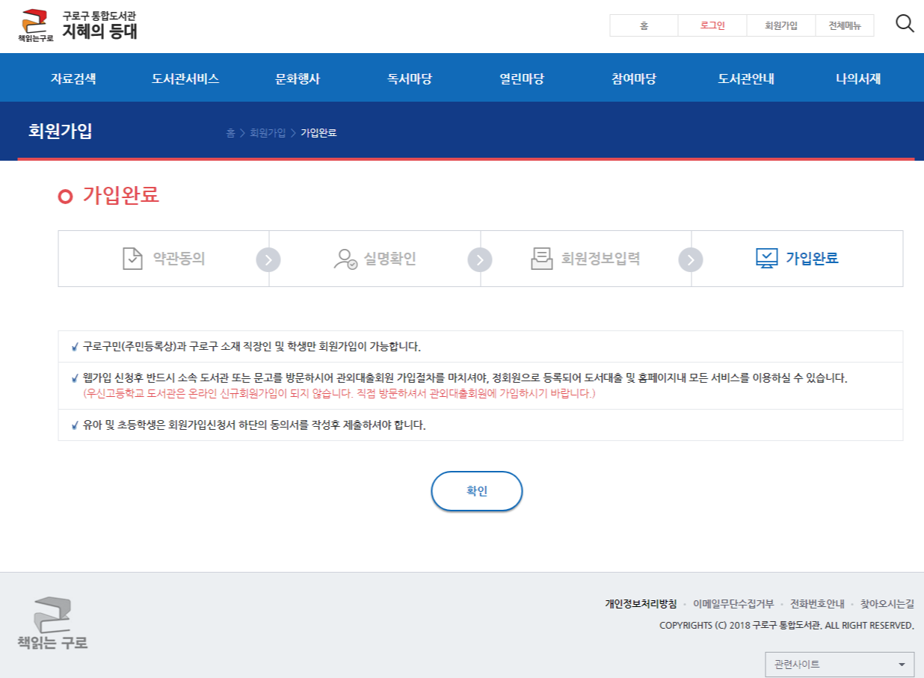This screenshot has height=678, width=924.
Task: Open the 전화번호안내 footer link
Action: coord(817,604)
